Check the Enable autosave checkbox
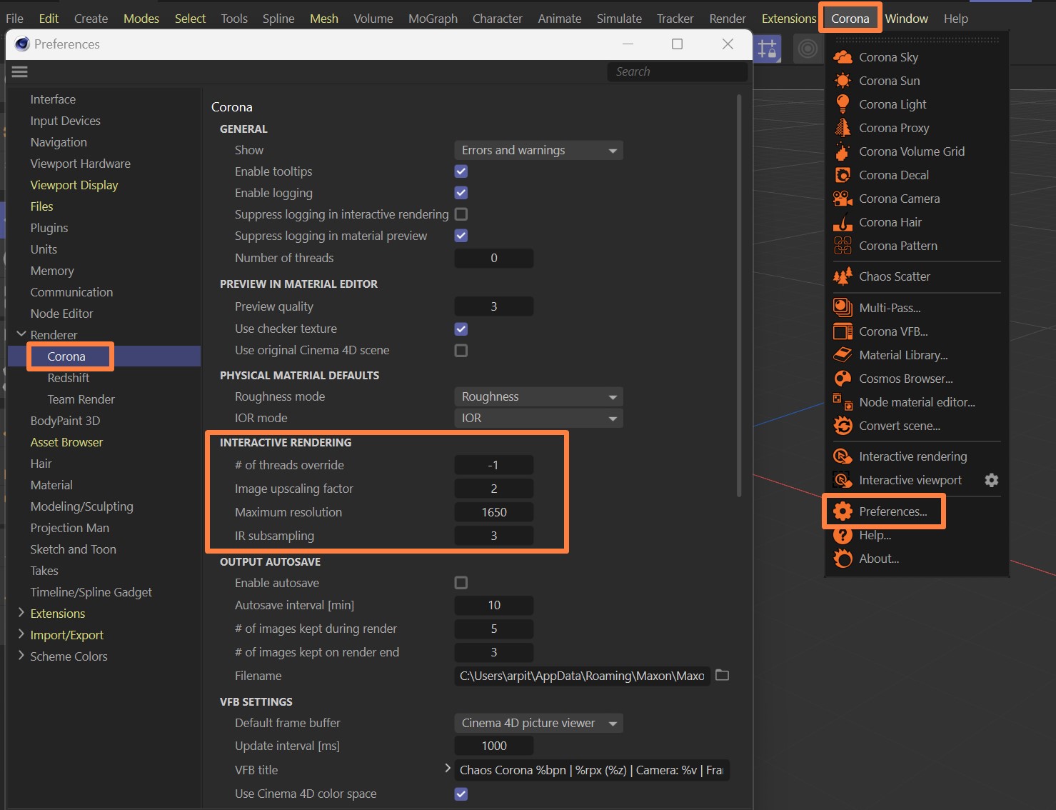 (x=461, y=583)
